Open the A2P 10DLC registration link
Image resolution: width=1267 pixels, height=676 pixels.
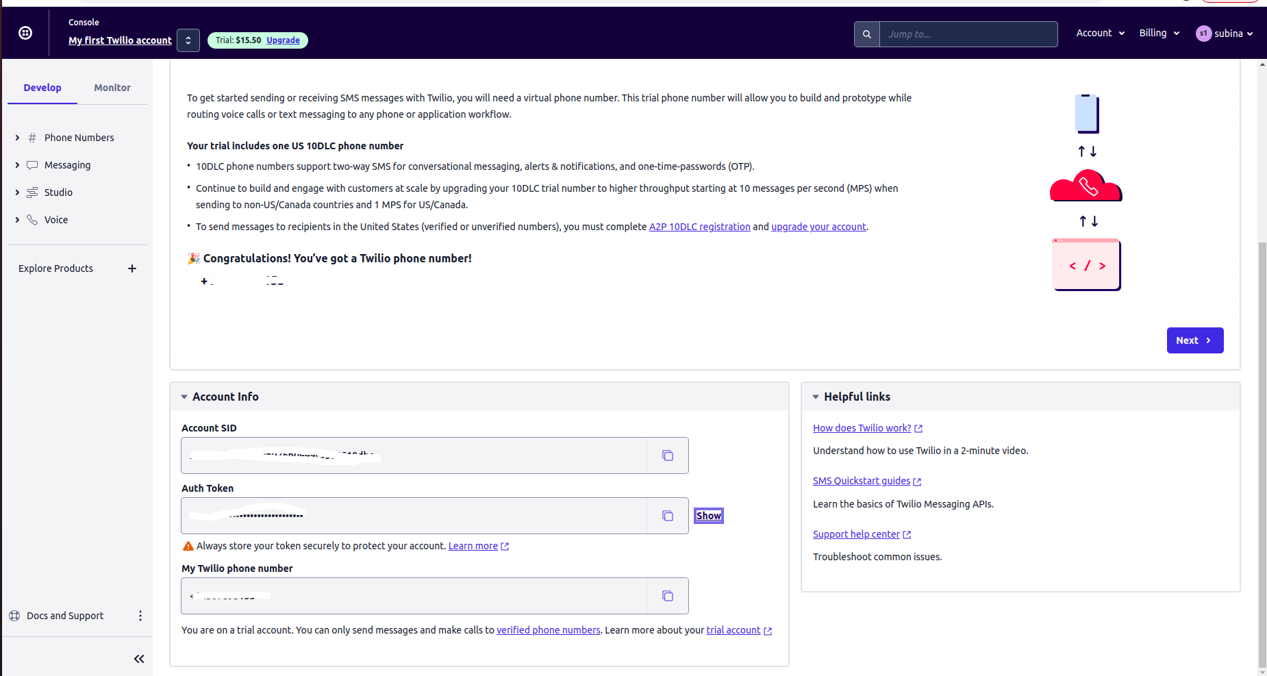pyautogui.click(x=699, y=227)
